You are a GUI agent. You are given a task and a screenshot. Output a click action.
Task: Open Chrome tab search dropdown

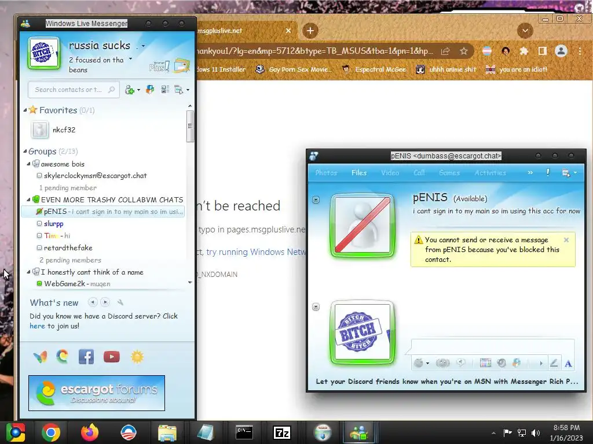coord(525,31)
